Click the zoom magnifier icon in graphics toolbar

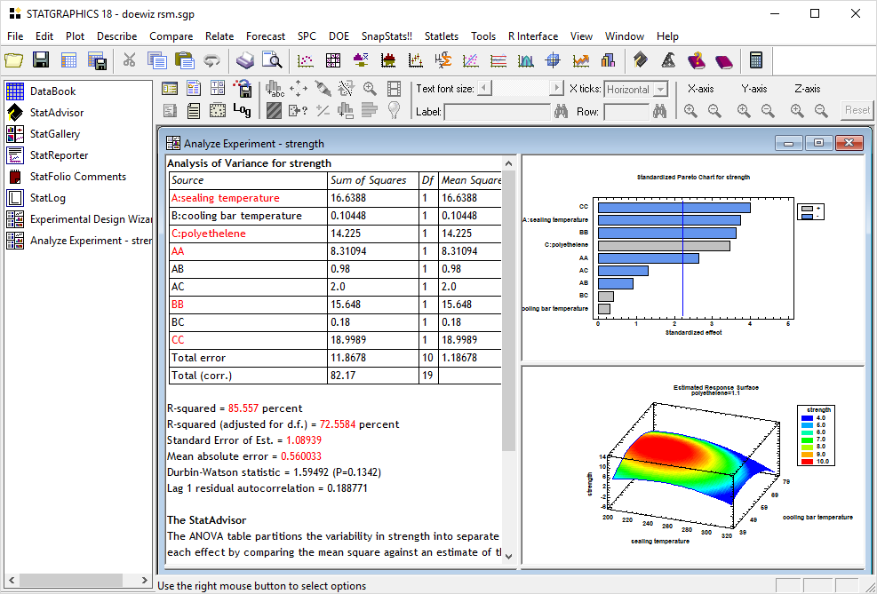pos(370,88)
